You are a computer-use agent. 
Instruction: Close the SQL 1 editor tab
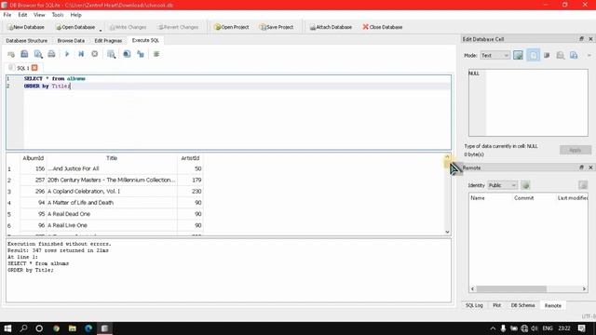(34, 68)
